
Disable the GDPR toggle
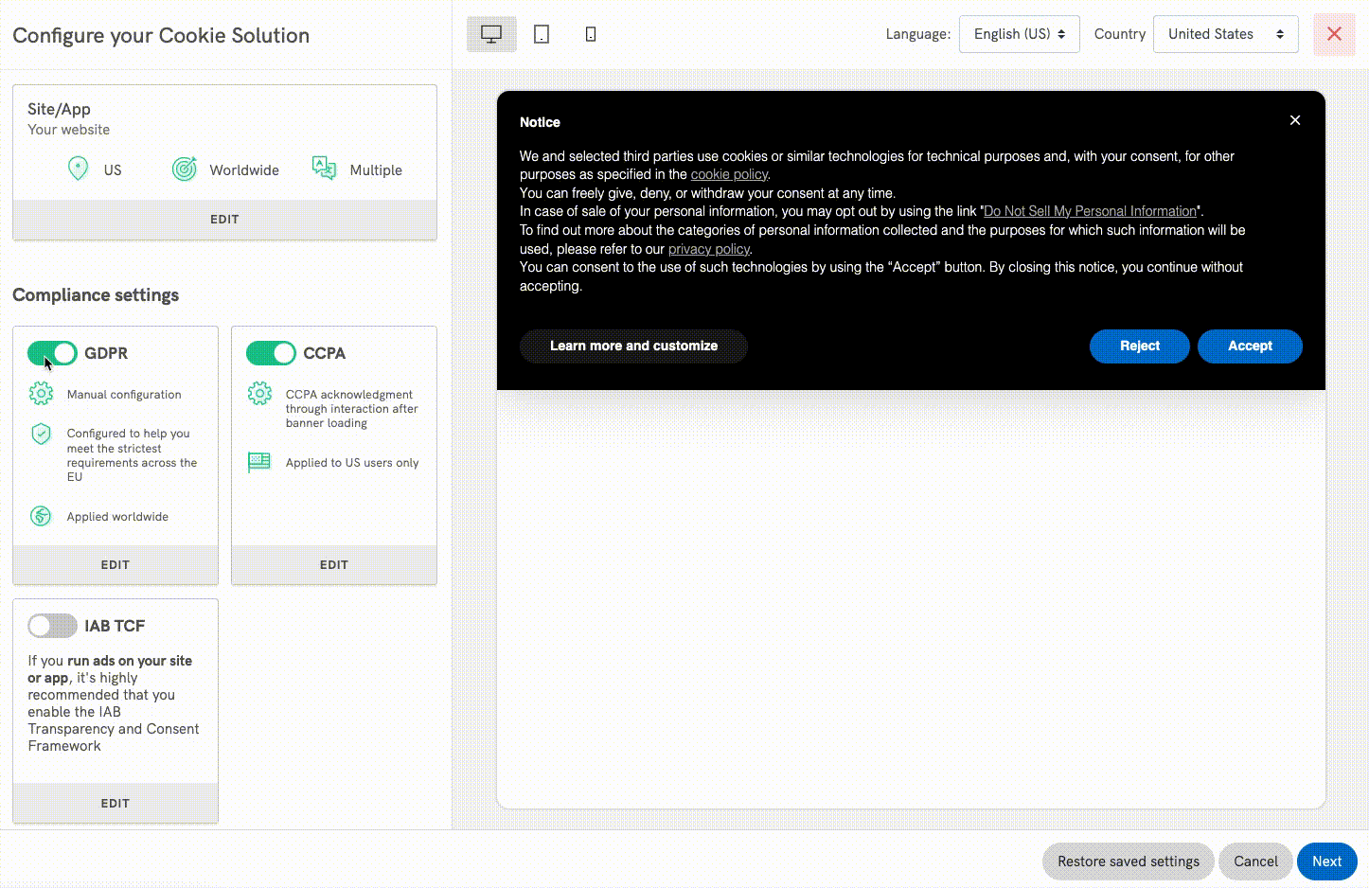point(52,353)
